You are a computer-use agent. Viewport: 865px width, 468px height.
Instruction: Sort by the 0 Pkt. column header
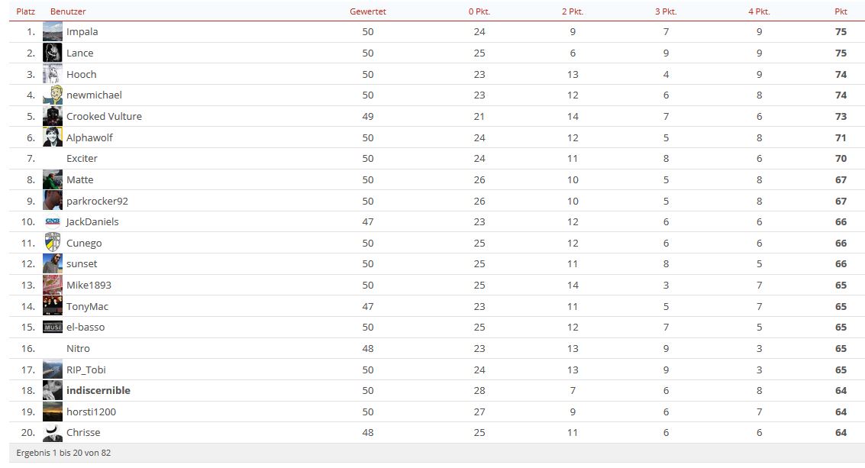coord(479,11)
